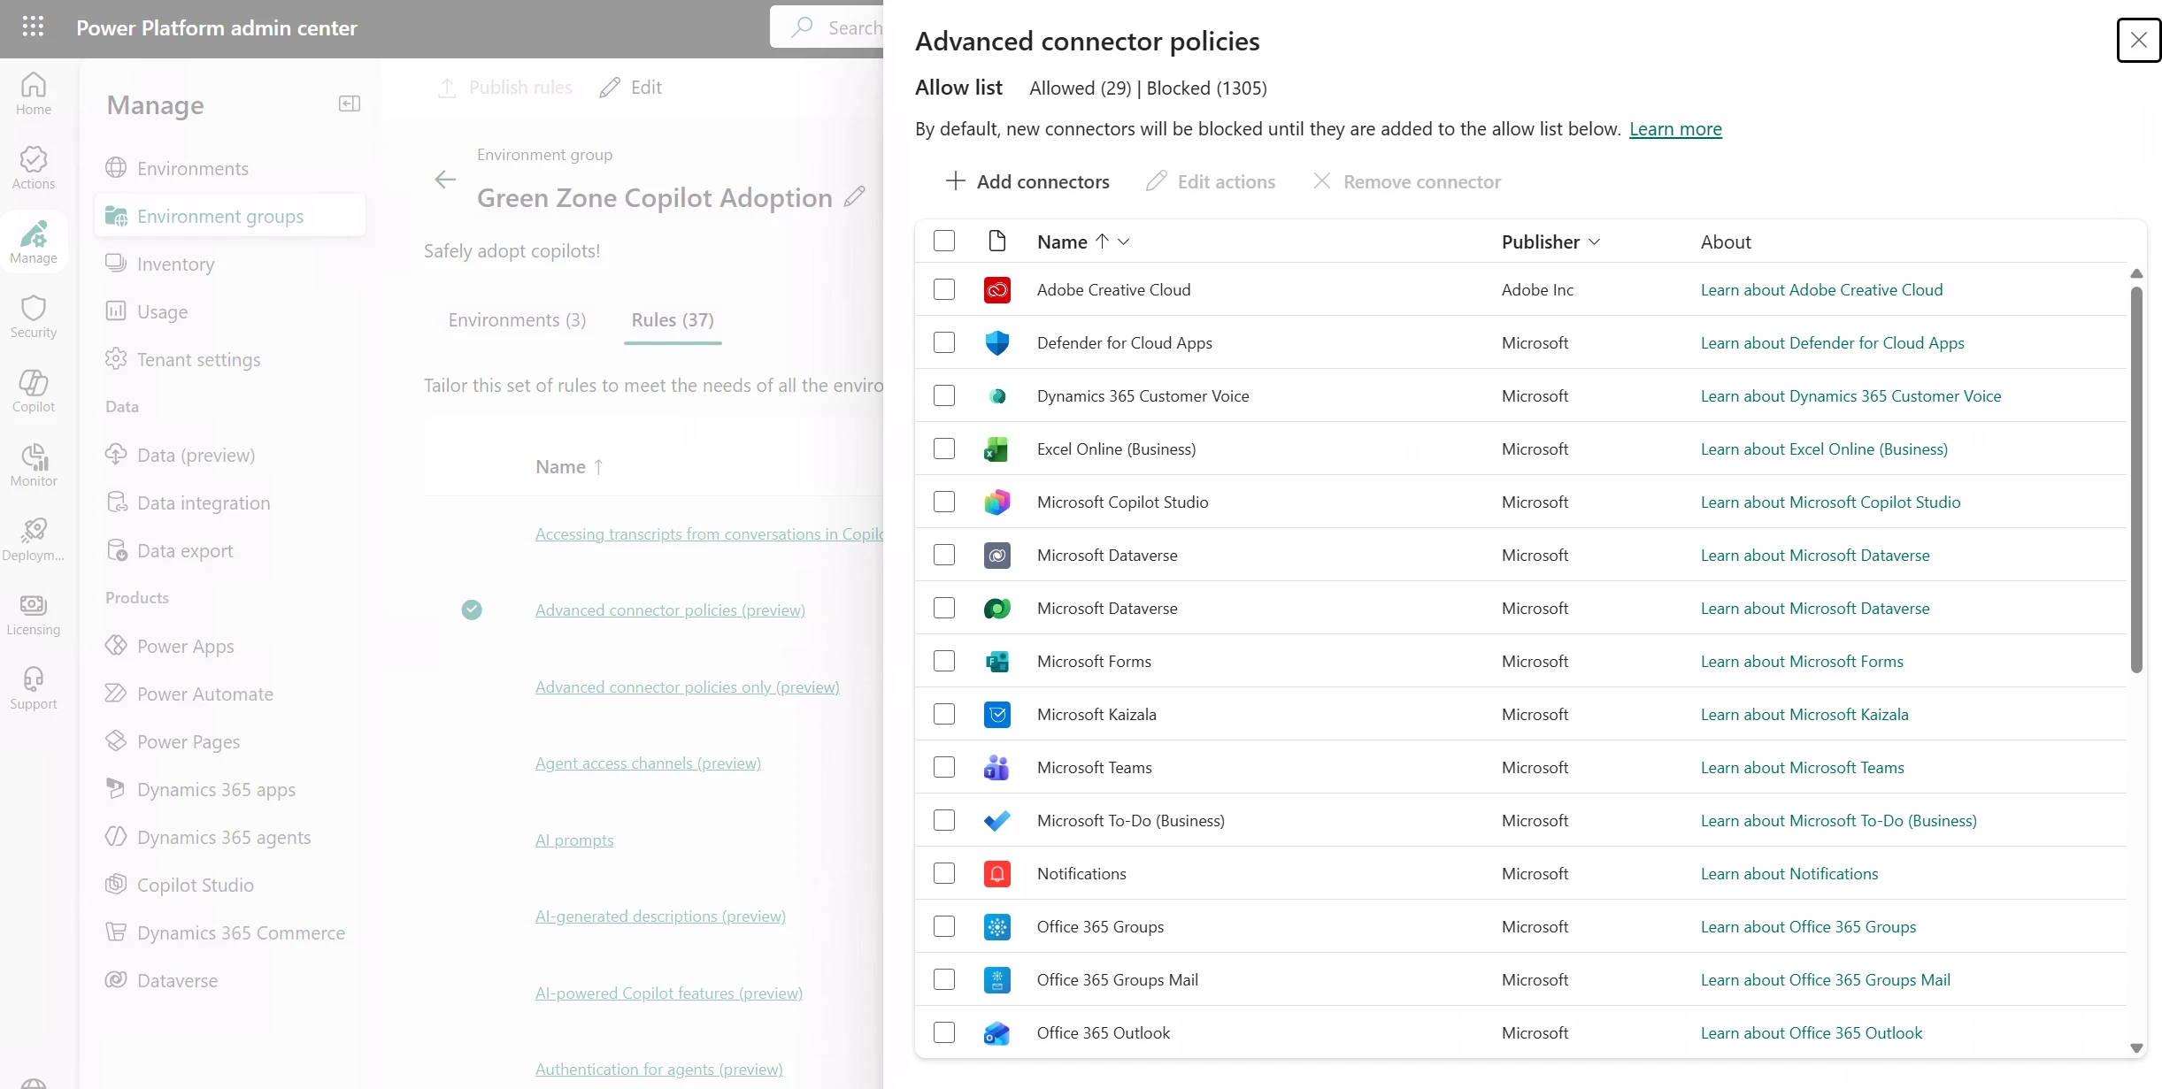Click the Search box in the header

point(827,27)
